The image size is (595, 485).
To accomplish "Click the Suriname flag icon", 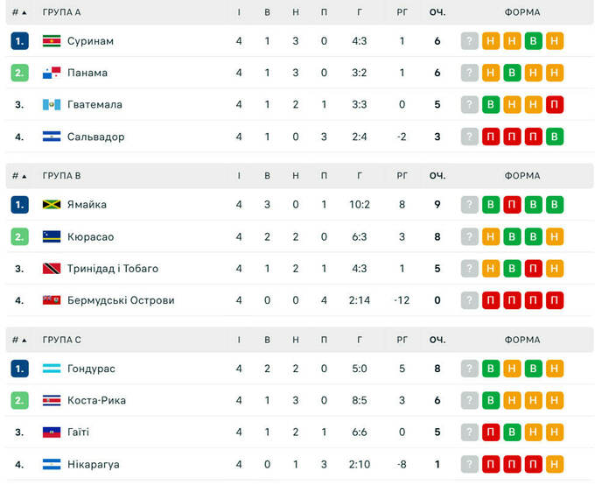I will tap(52, 41).
